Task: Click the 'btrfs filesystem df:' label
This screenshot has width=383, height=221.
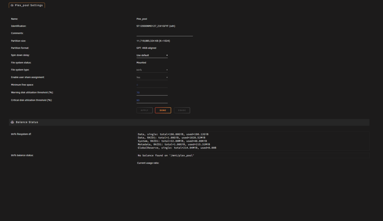Action: point(21,134)
